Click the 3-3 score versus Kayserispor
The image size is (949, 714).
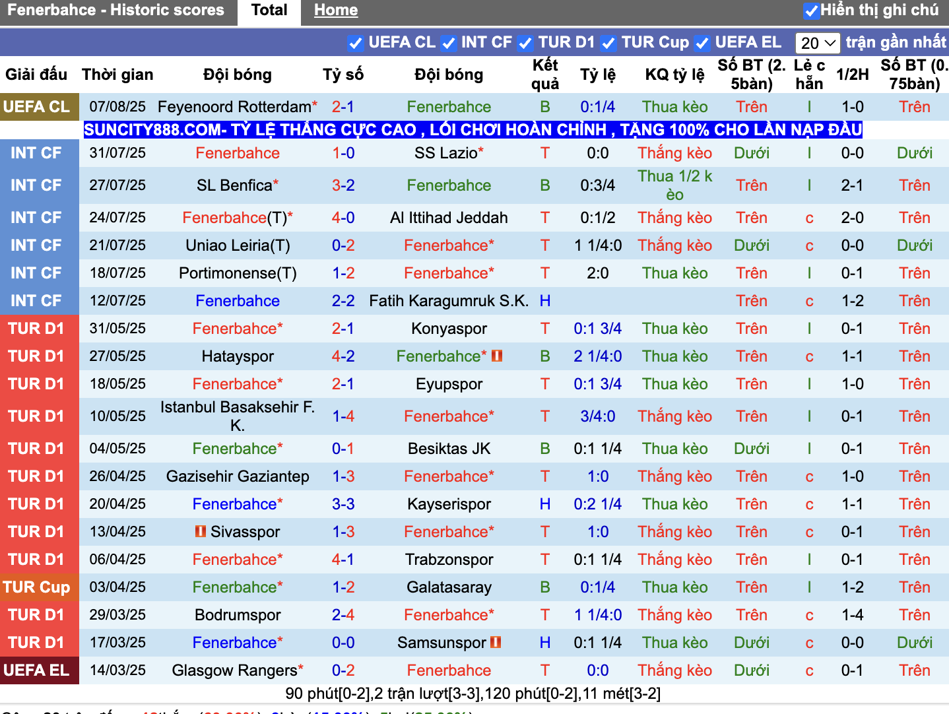coord(343,504)
